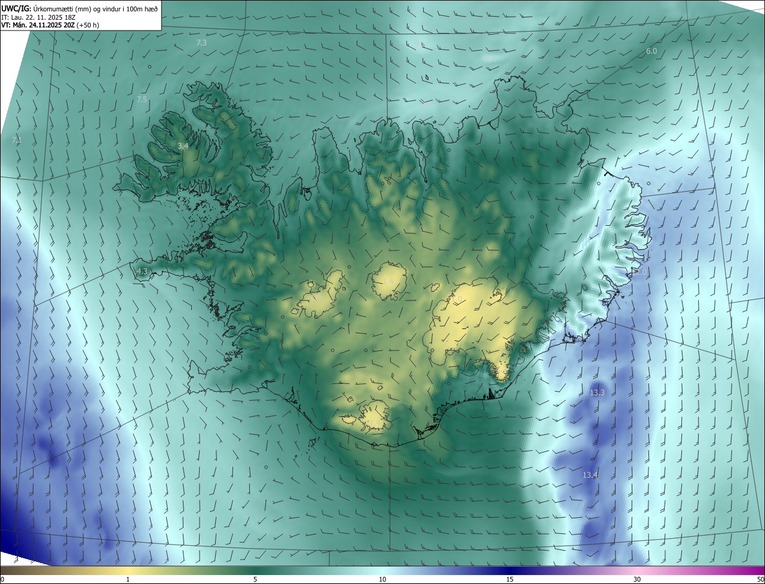Click the "13.3" value label over the sea
Viewport: 765px width, 584px height.
tap(597, 393)
